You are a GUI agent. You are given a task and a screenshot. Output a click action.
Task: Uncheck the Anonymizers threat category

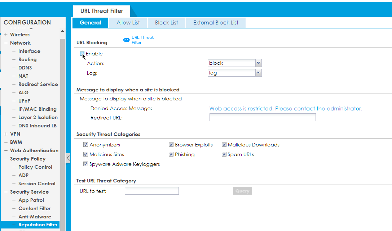(x=85, y=144)
